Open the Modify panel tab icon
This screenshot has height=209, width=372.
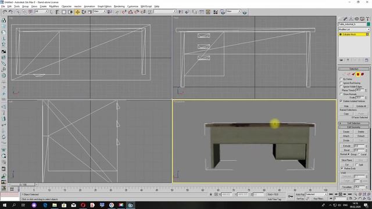click(345, 19)
